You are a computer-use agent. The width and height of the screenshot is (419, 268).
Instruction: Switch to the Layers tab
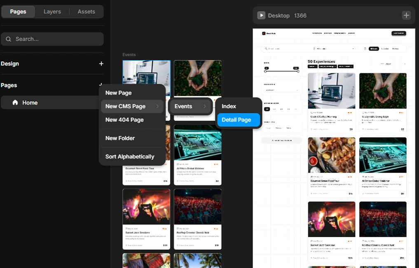(52, 12)
